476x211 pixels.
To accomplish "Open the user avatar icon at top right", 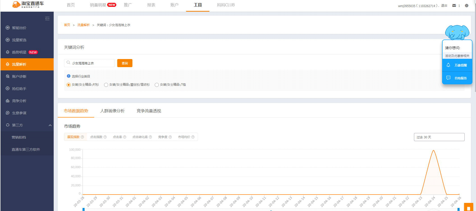I will tap(467, 6).
